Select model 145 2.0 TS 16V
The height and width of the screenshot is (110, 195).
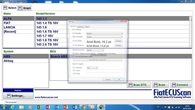click(112, 45)
